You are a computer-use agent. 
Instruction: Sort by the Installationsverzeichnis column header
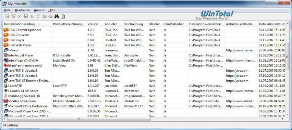(206, 24)
